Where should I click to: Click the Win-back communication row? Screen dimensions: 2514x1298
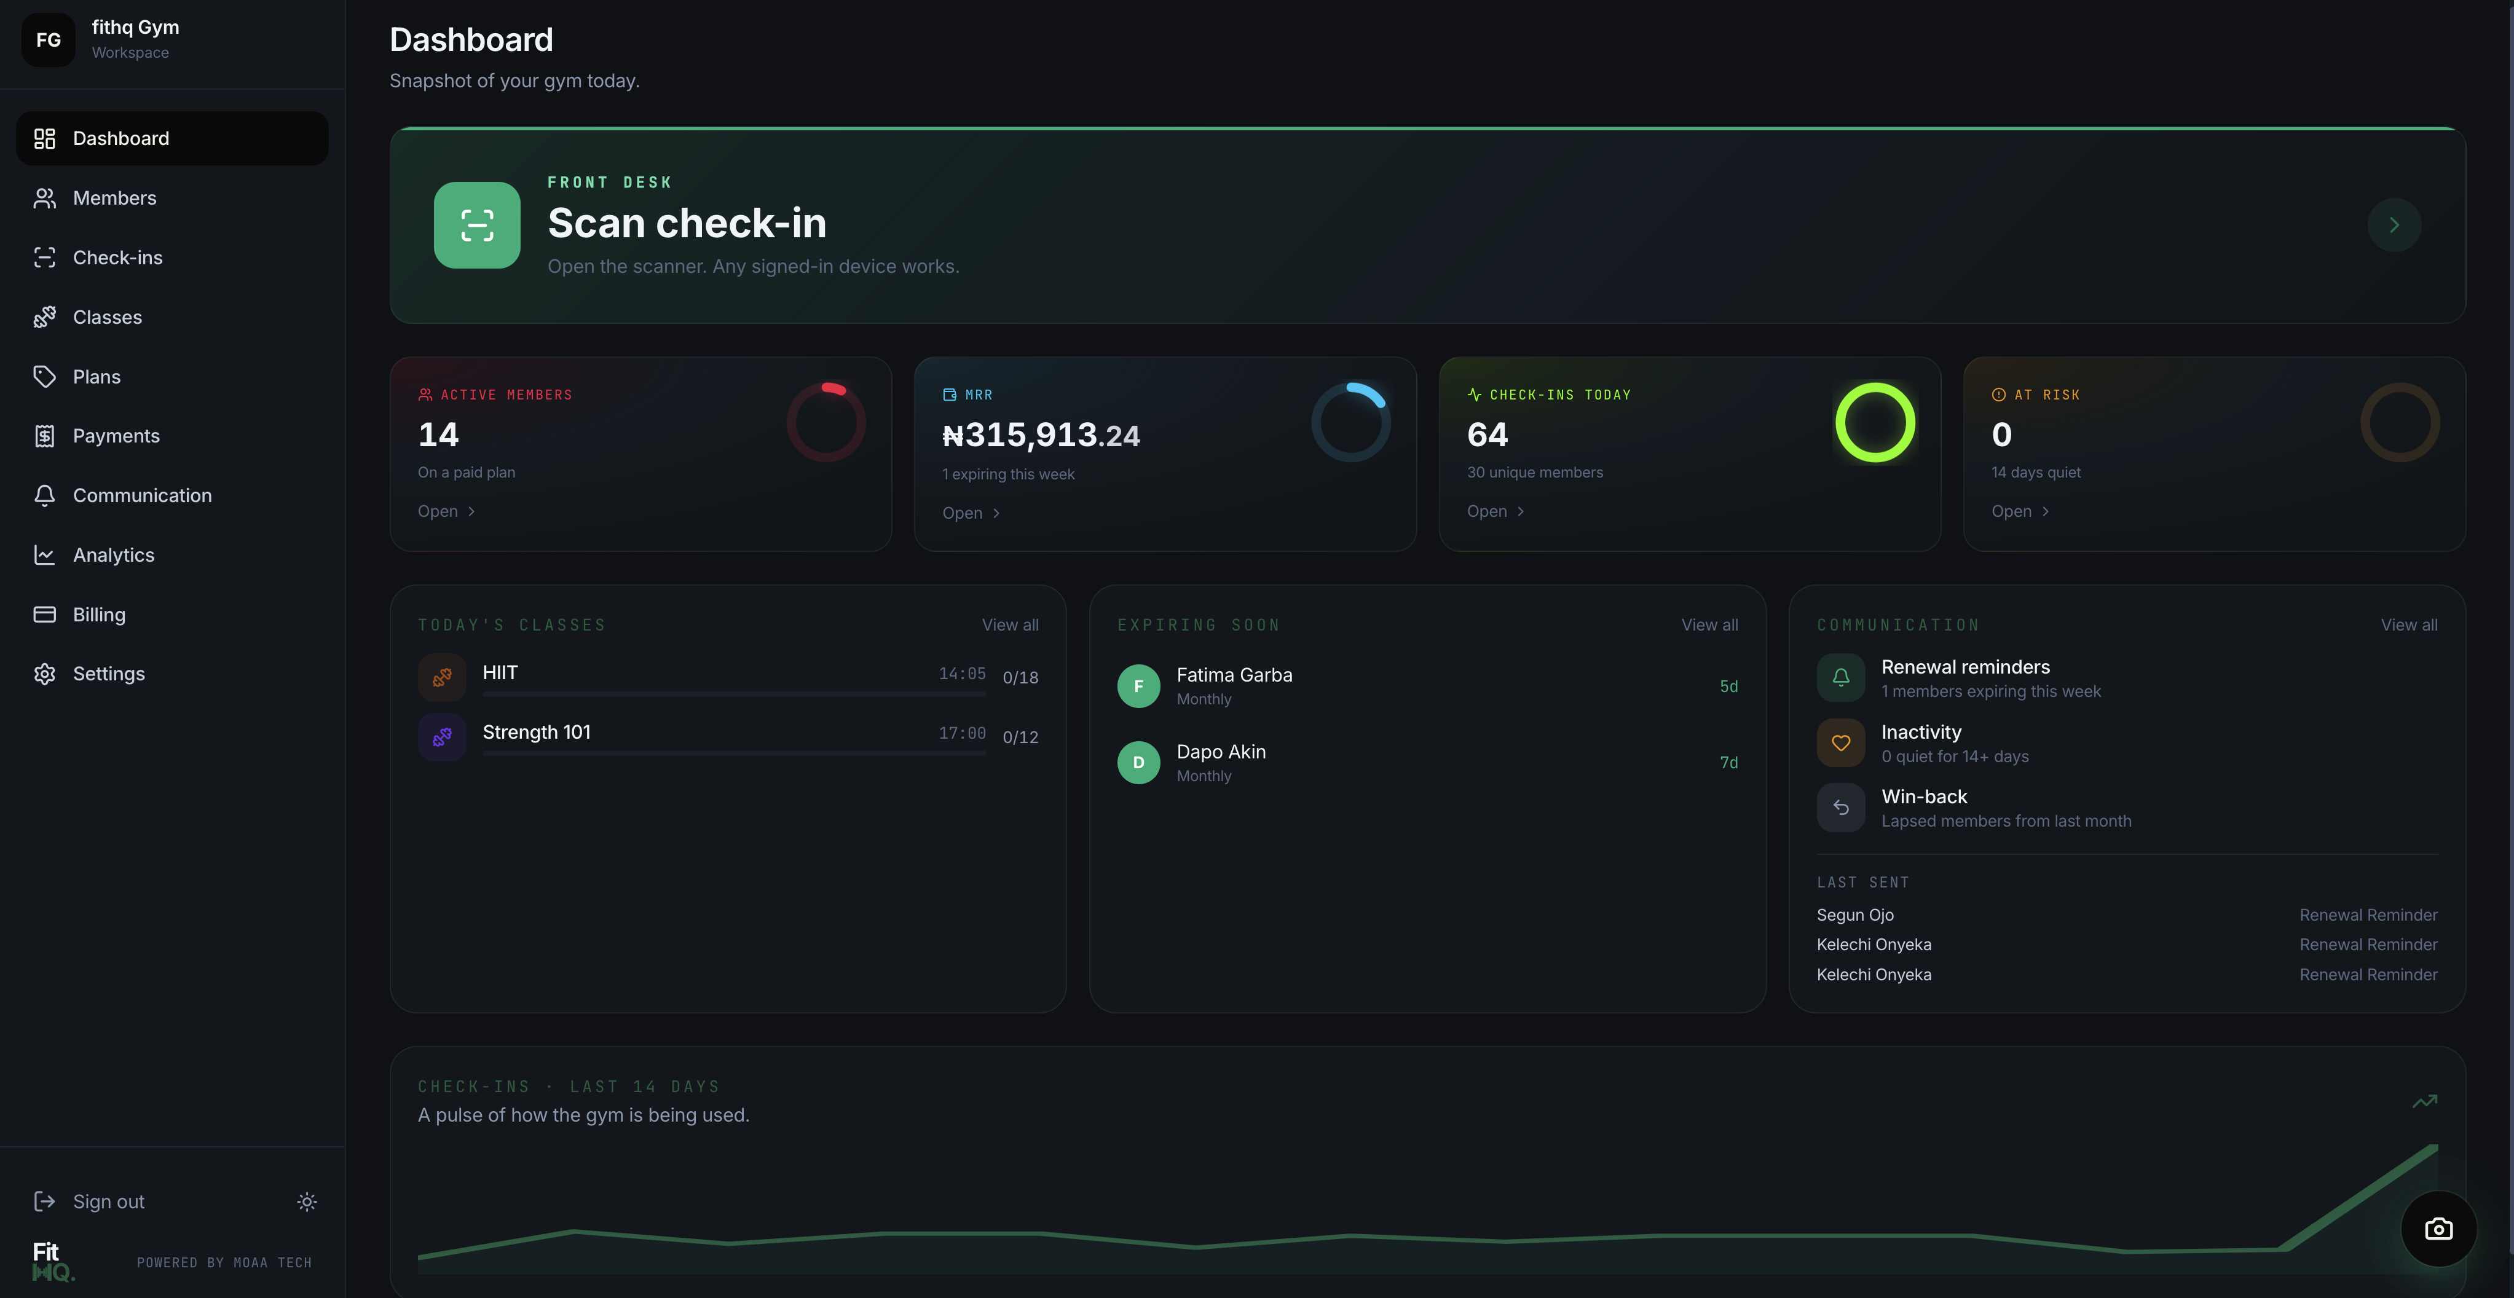tap(2127, 807)
